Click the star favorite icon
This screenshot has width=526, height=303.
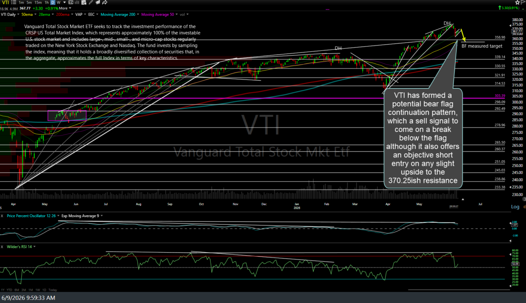pos(518,3)
